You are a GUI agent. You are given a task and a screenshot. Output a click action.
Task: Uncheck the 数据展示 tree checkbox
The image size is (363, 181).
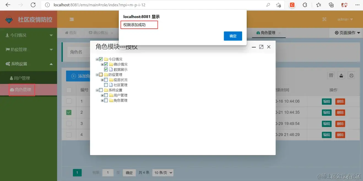[x=106, y=70]
